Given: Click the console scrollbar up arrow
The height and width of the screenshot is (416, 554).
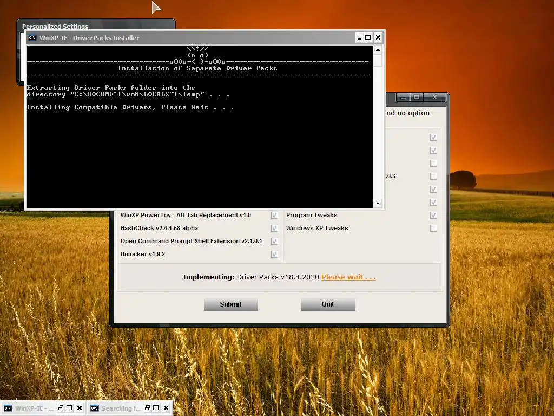Looking at the screenshot, I should [x=378, y=50].
